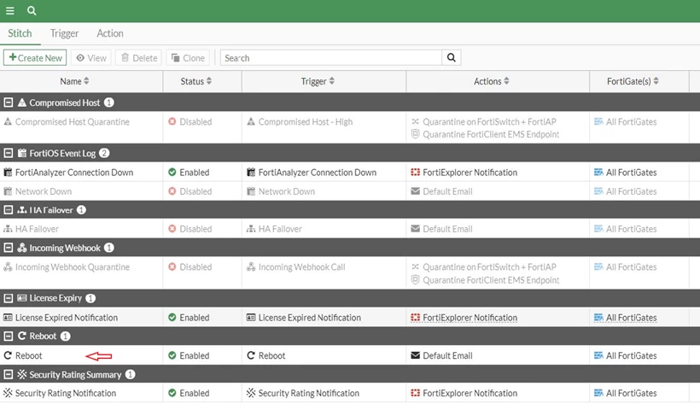Focus the Search input field
The image size is (700, 410).
[x=331, y=57]
